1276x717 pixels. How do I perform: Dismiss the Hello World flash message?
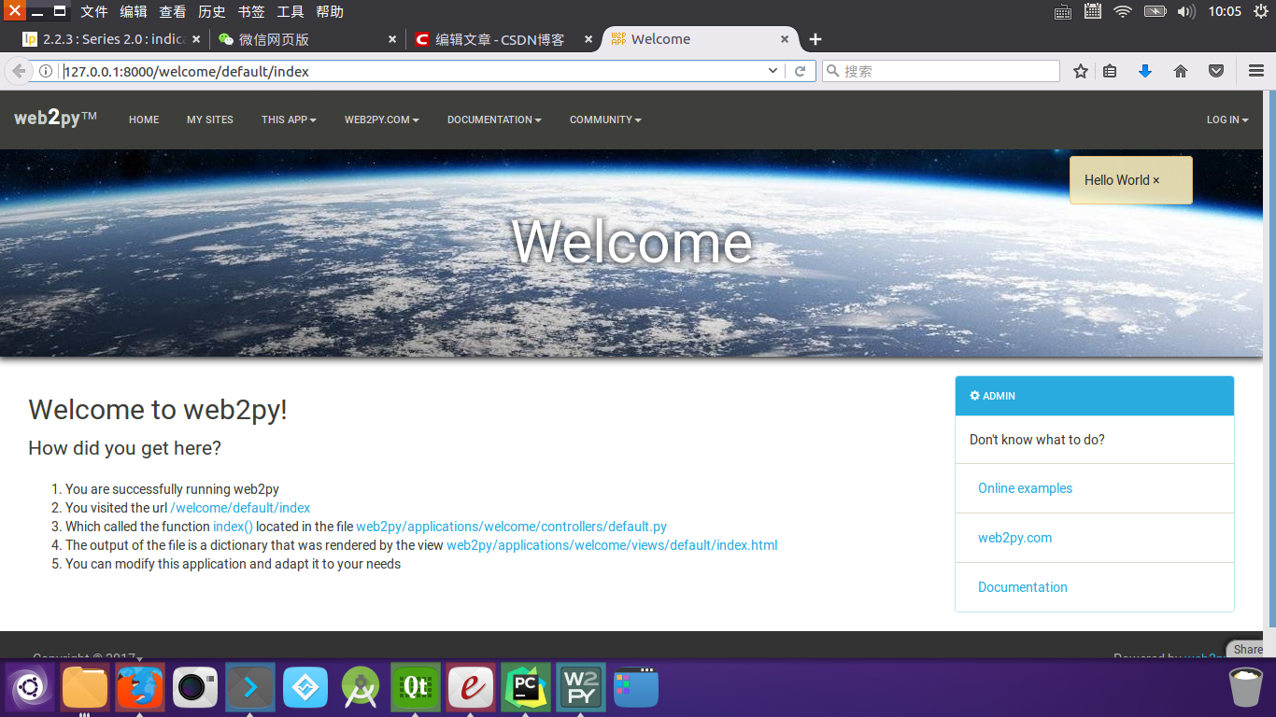(1155, 180)
